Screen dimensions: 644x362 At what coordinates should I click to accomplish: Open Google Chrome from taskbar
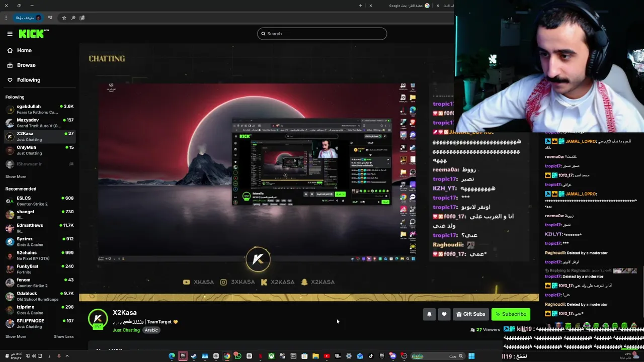click(227, 356)
